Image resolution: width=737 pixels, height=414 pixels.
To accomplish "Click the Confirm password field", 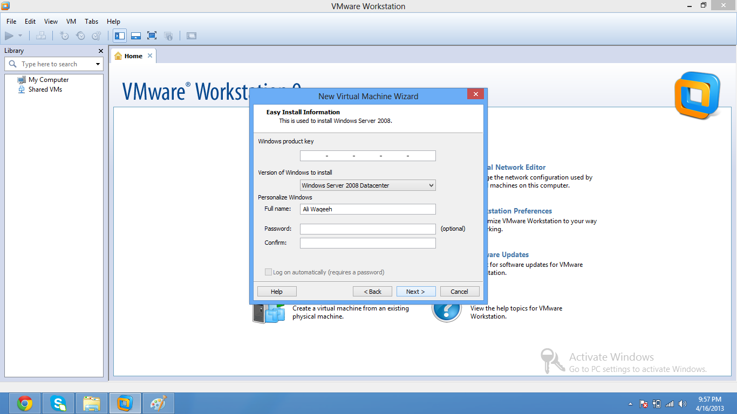I will pyautogui.click(x=368, y=243).
